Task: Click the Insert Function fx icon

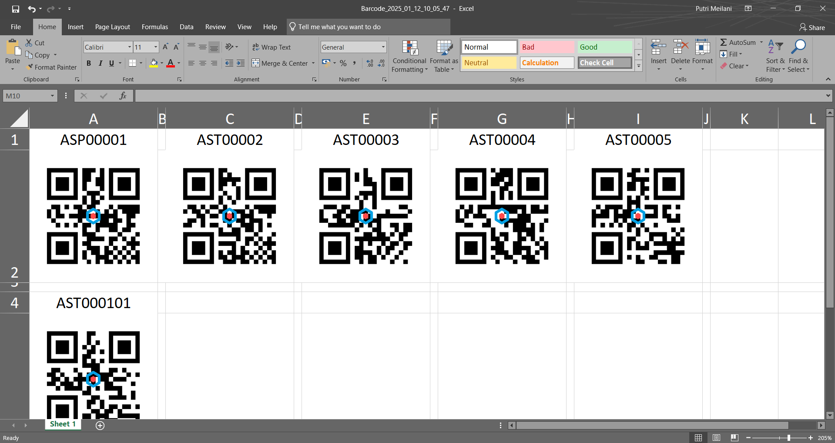Action: pyautogui.click(x=123, y=96)
